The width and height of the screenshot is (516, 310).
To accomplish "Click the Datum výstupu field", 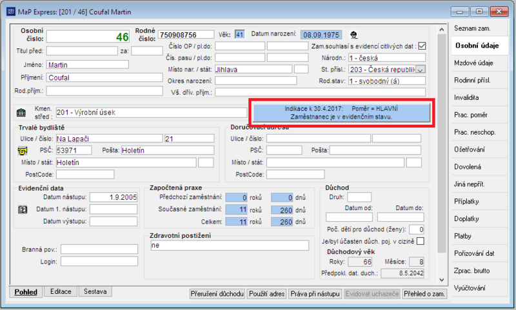I will click(x=114, y=221).
